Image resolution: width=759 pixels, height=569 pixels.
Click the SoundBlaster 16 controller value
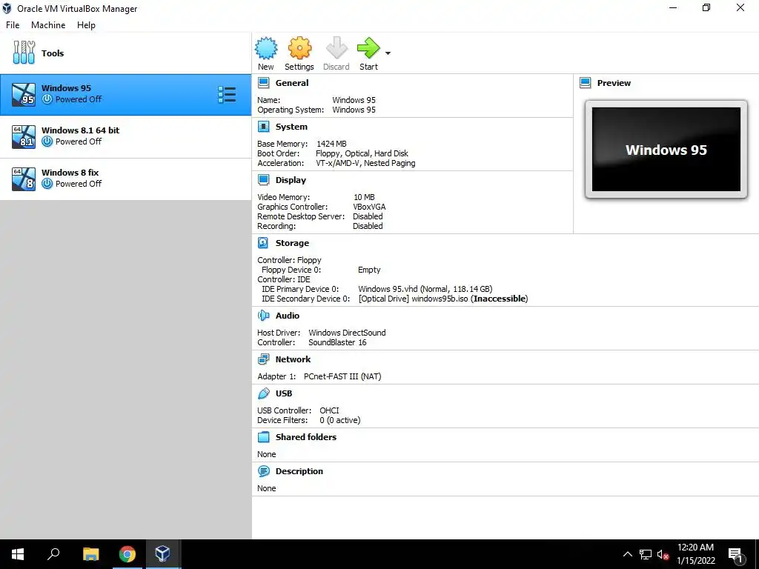coord(337,342)
